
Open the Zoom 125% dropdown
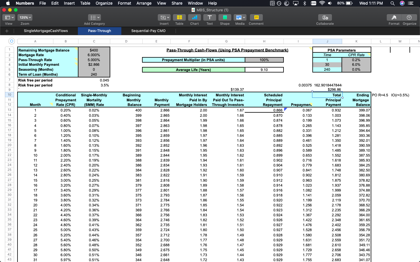[x=25, y=17]
